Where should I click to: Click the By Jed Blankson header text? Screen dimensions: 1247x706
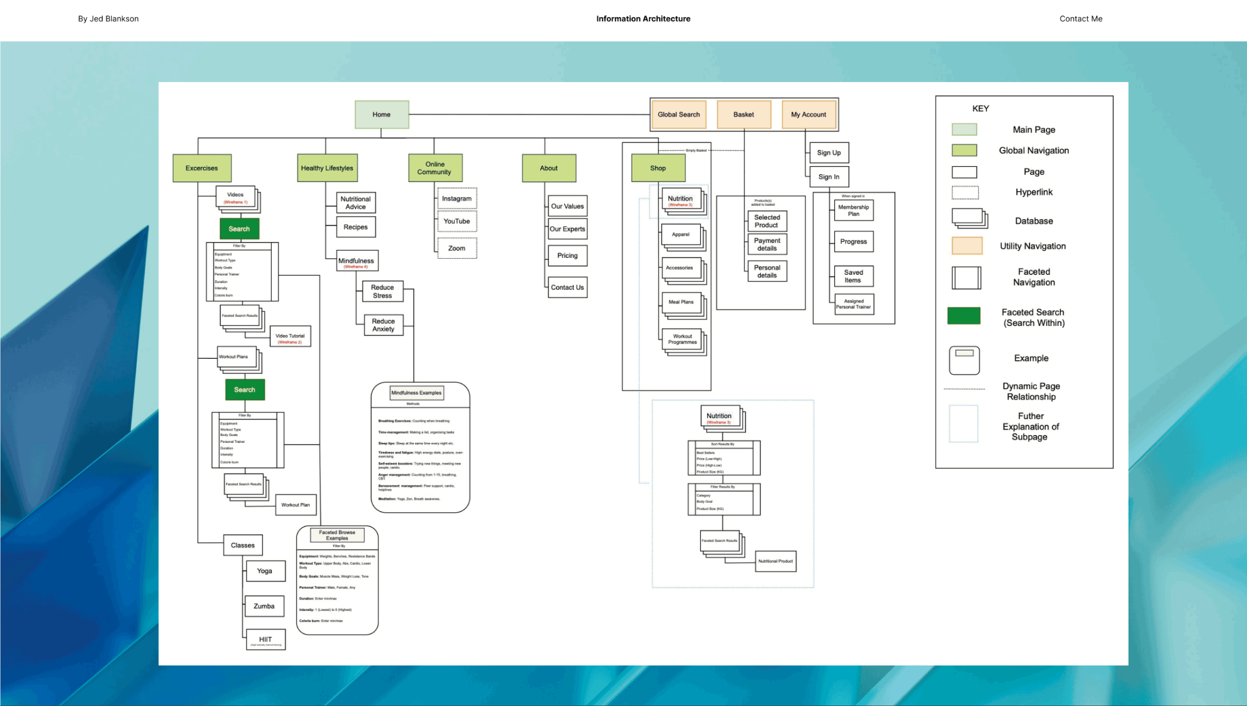(x=108, y=19)
